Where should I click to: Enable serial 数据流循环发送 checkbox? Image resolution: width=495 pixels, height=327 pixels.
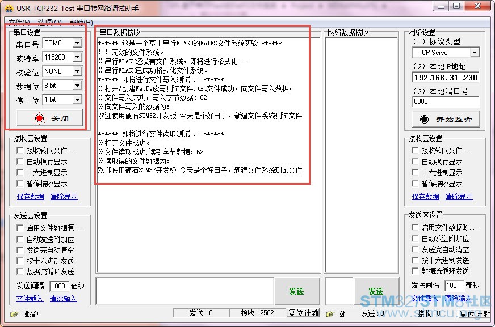tap(20, 271)
